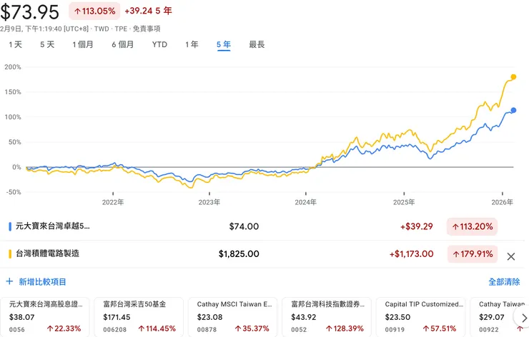Screen dimensions: 529x337
Task: Select the 最長 range tab
Action: (257, 44)
